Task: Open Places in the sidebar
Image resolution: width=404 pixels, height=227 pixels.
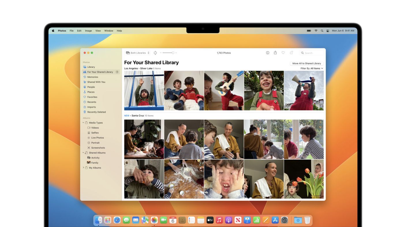Action: tap(101, 92)
